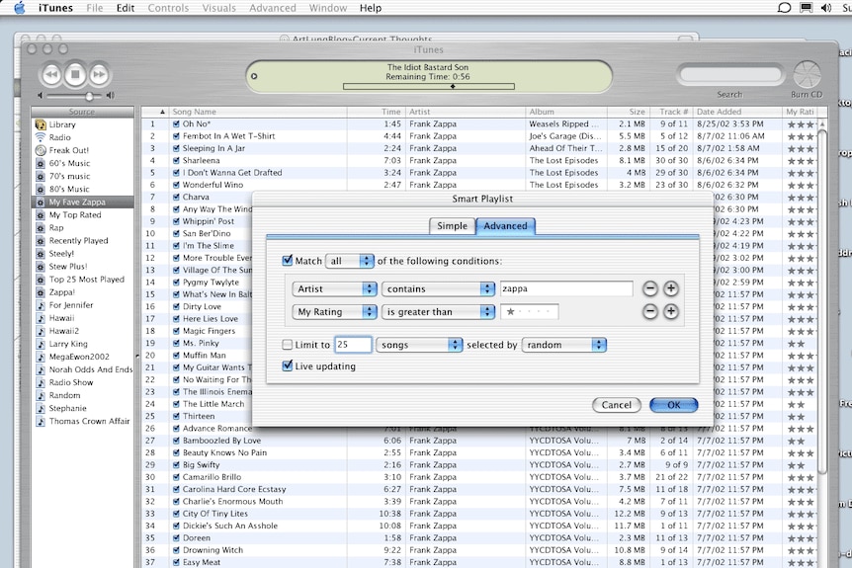This screenshot has height=568, width=852.
Task: Open the contains operator dropdown
Action: (x=438, y=288)
